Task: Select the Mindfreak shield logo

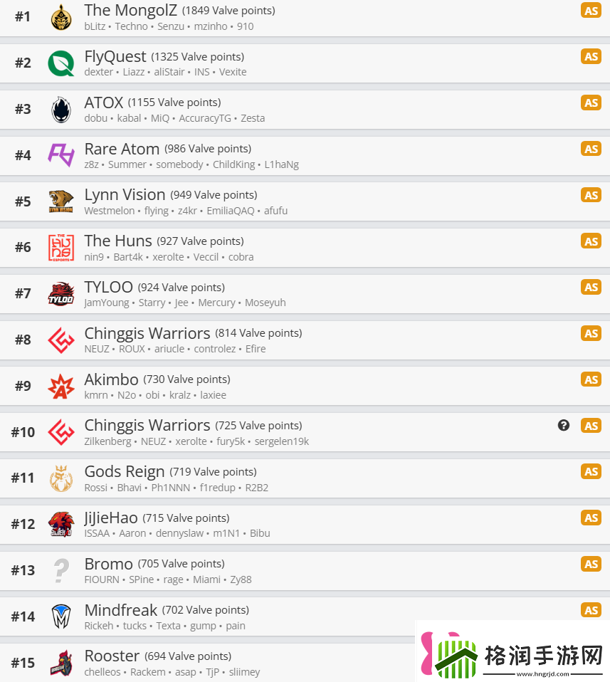Action: pos(61,617)
